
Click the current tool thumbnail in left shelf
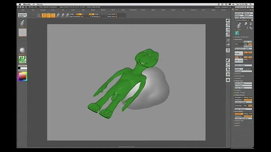22,24
